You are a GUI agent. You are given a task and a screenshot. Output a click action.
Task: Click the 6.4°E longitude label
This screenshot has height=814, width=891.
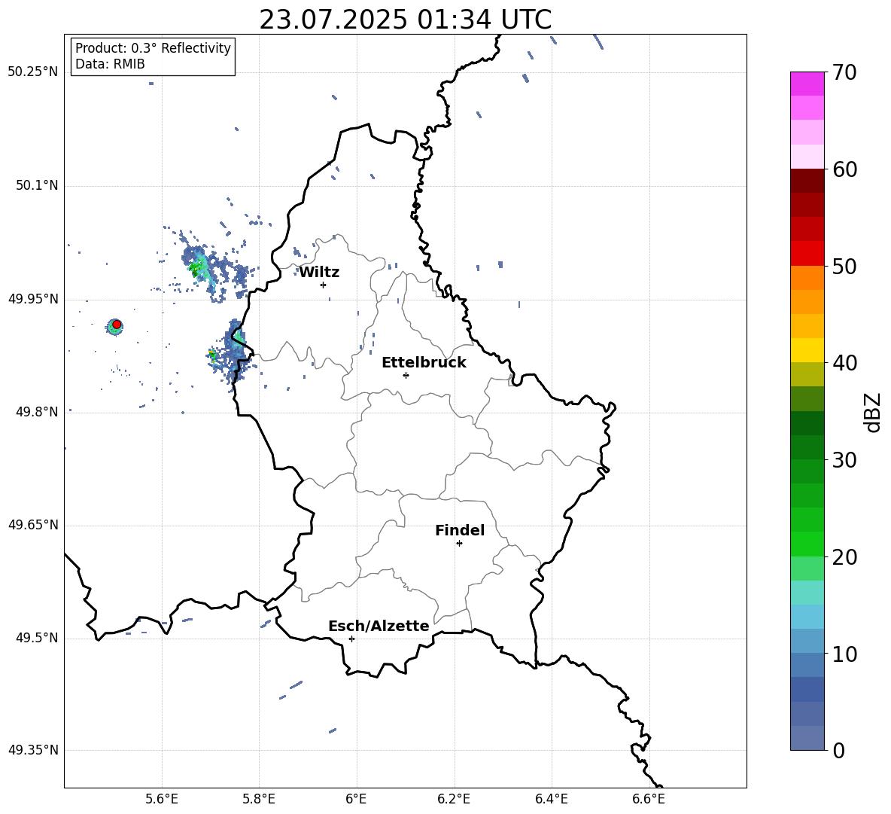click(552, 799)
